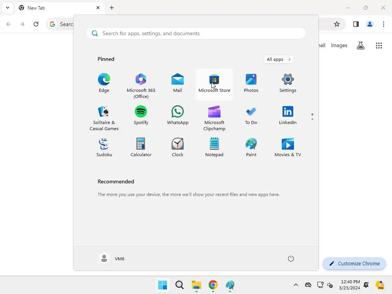The width and height of the screenshot is (392, 294).
Task: Open Settings from pinned apps
Action: [x=288, y=83]
